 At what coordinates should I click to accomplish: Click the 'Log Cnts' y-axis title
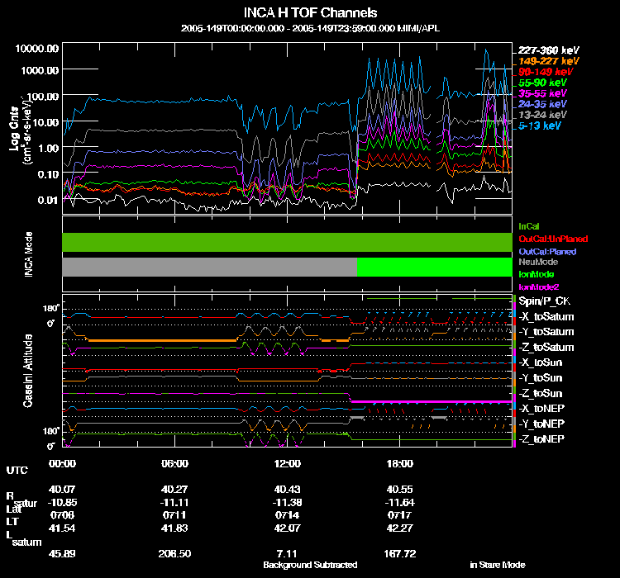point(14,128)
